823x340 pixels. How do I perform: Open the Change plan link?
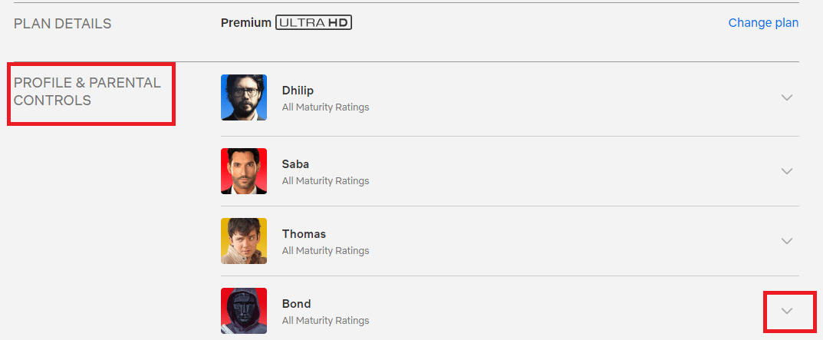[763, 23]
